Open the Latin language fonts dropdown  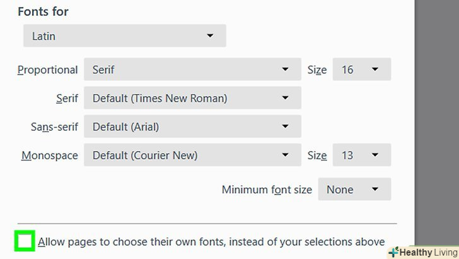point(124,36)
